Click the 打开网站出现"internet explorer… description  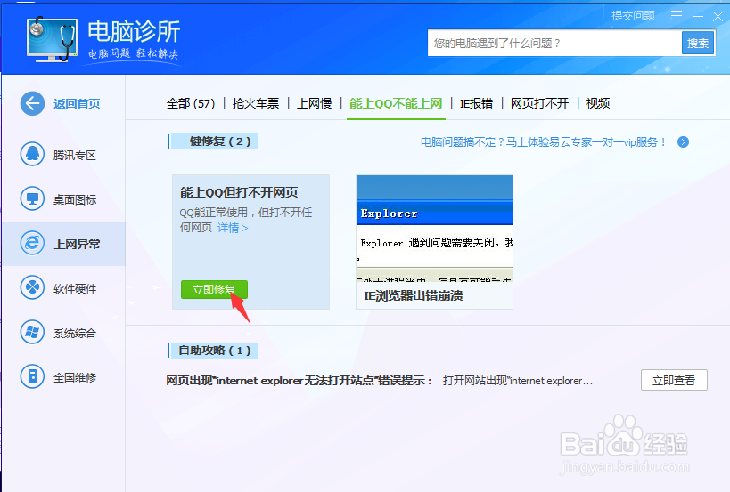click(x=518, y=381)
